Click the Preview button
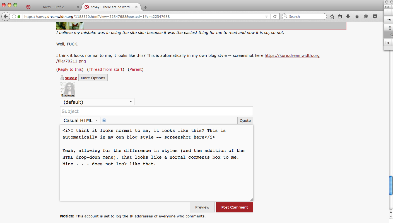 pyautogui.click(x=202, y=207)
